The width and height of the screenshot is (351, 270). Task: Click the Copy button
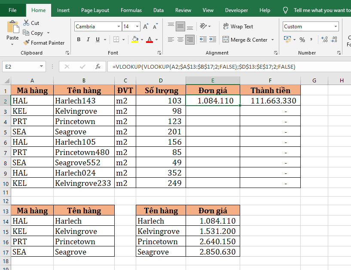(x=34, y=33)
